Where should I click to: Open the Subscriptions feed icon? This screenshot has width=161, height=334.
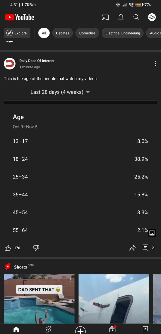pos(112,329)
